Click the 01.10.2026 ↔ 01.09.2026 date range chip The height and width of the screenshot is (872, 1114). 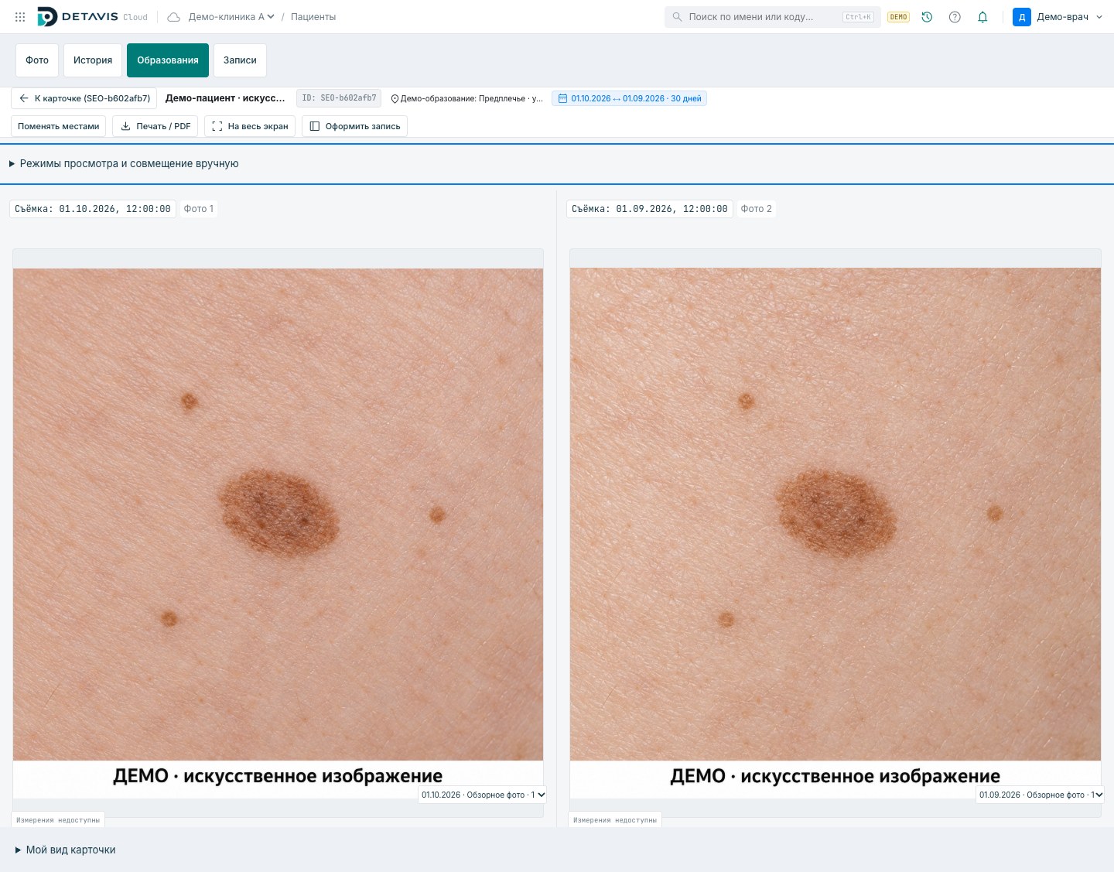pyautogui.click(x=629, y=98)
